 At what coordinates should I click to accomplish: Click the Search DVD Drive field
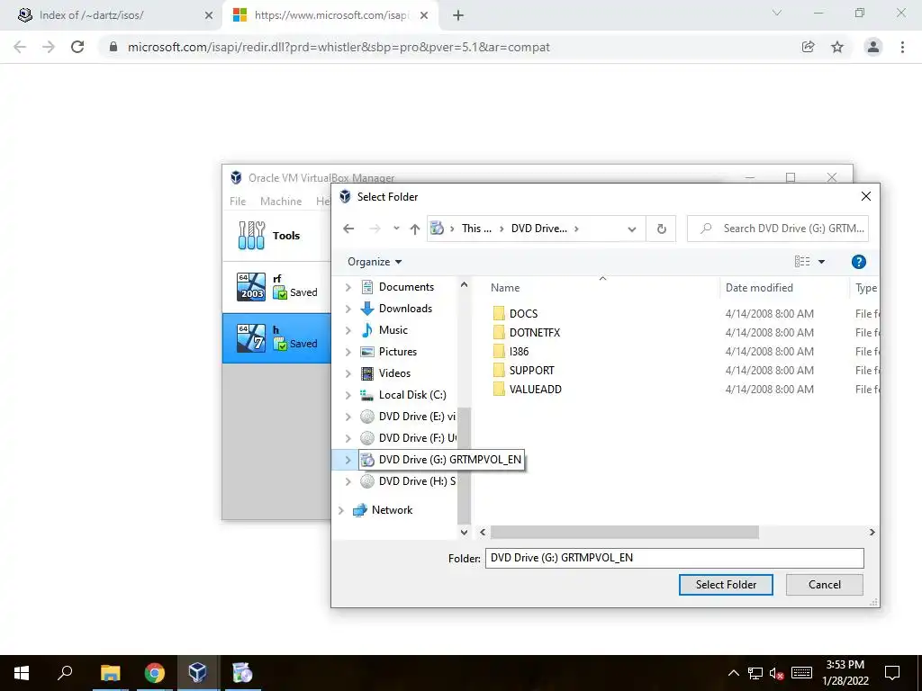click(x=778, y=229)
